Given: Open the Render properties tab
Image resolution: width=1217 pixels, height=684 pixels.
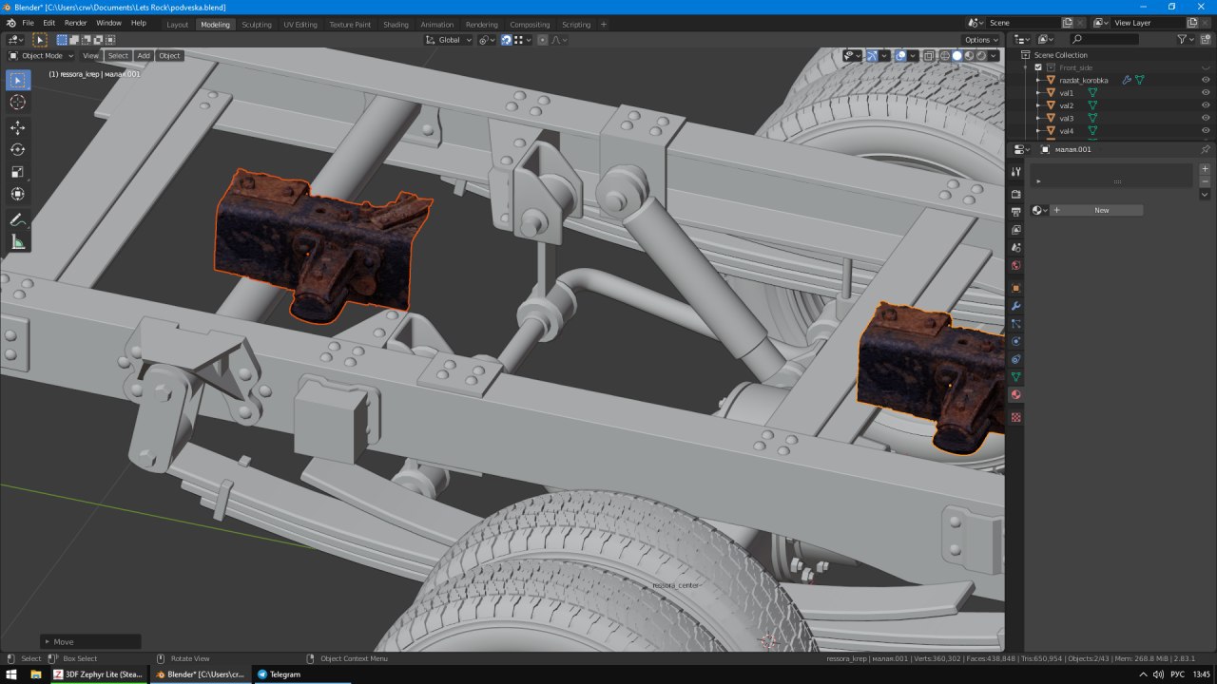Looking at the screenshot, I should [1015, 194].
